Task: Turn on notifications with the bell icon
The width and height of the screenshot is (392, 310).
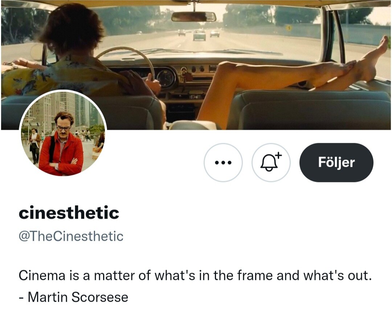Action: 271,162
